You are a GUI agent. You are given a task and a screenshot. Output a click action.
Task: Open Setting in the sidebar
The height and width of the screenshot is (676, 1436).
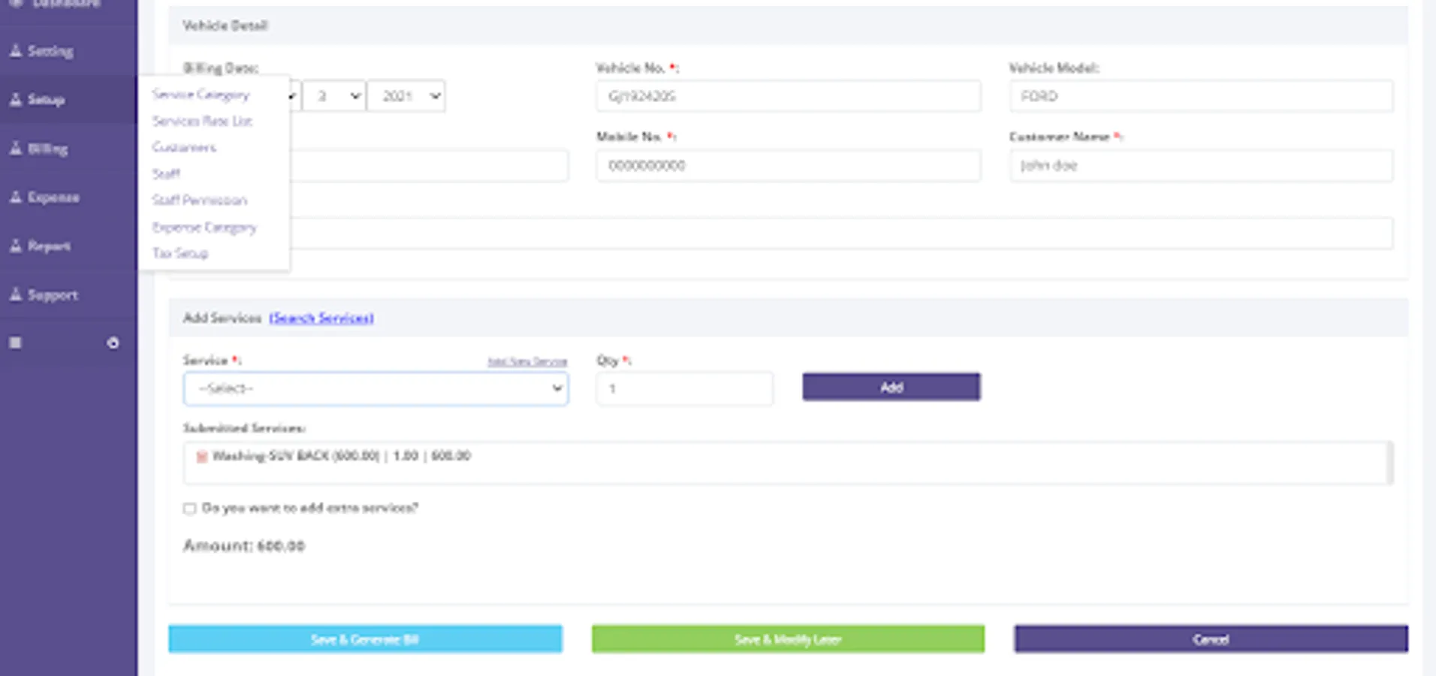[x=50, y=51]
